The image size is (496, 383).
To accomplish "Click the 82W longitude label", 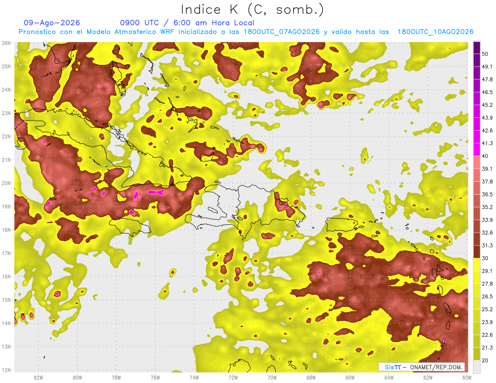I will point(38,377).
